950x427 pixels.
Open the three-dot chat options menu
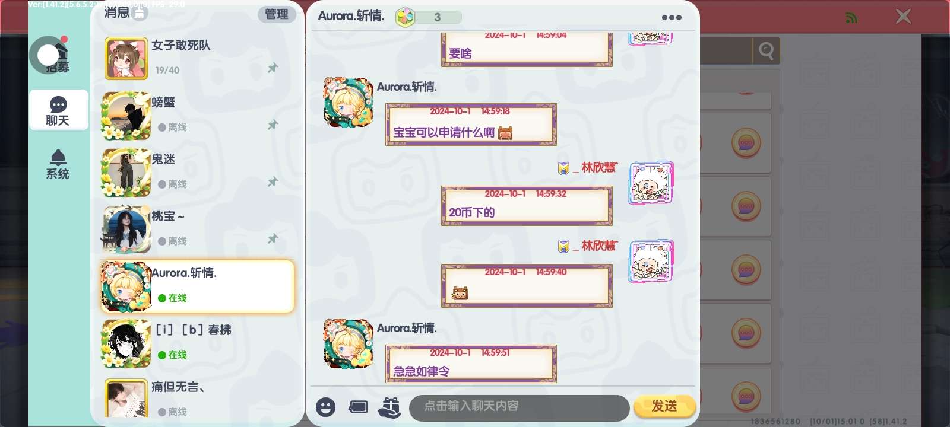(672, 17)
